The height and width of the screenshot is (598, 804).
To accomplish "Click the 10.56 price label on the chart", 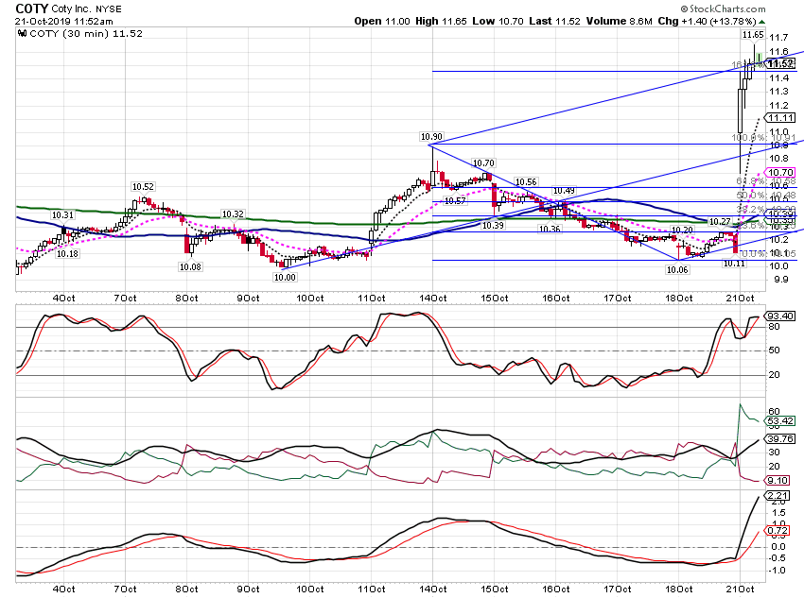I will coord(526,181).
